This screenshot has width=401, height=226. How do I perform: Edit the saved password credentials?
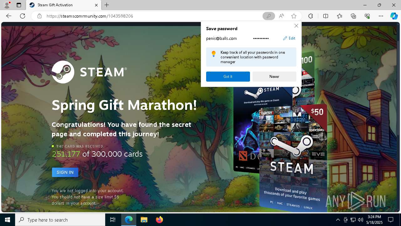pyautogui.click(x=289, y=38)
